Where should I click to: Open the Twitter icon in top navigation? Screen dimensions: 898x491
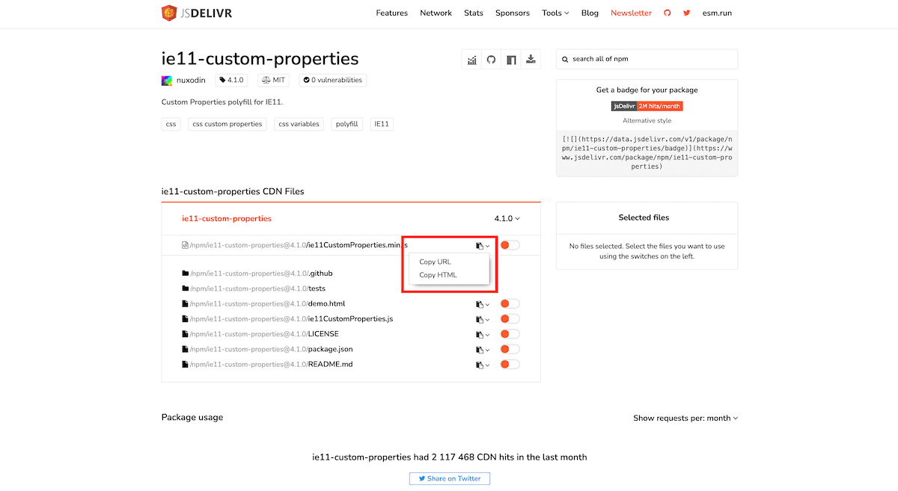(x=687, y=13)
